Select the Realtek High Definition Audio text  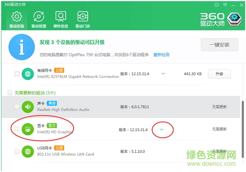(63, 109)
